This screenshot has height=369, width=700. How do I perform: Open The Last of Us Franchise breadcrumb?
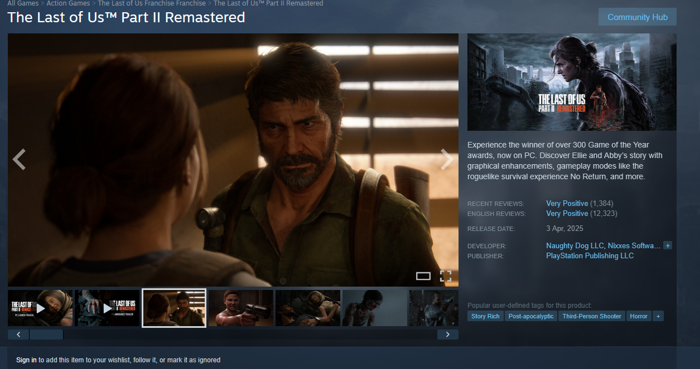tap(152, 3)
